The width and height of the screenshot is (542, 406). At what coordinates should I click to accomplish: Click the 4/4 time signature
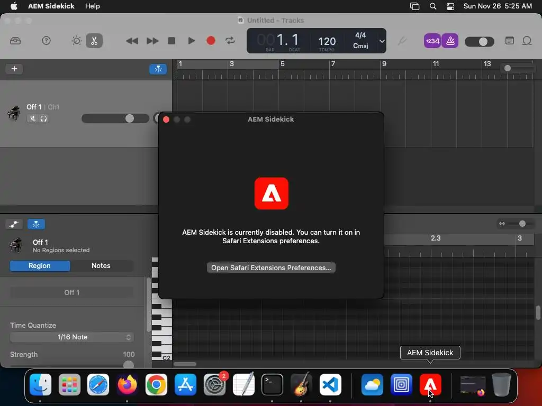pyautogui.click(x=360, y=35)
